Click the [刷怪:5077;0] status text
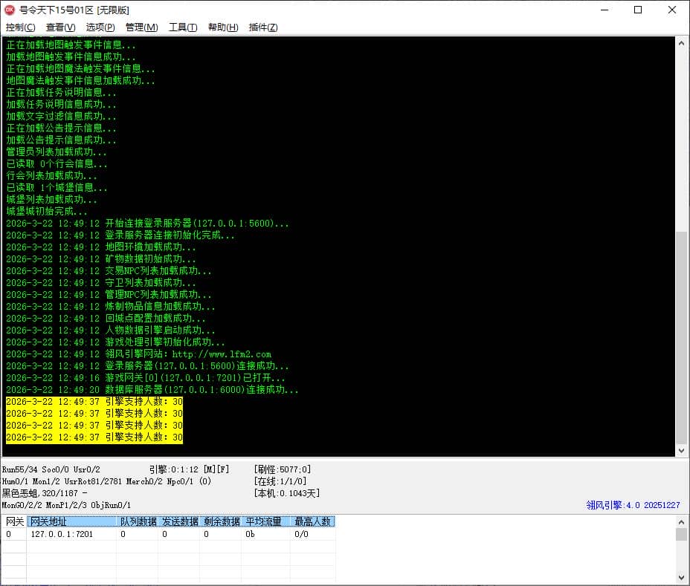The height and width of the screenshot is (586, 690). tap(283, 469)
